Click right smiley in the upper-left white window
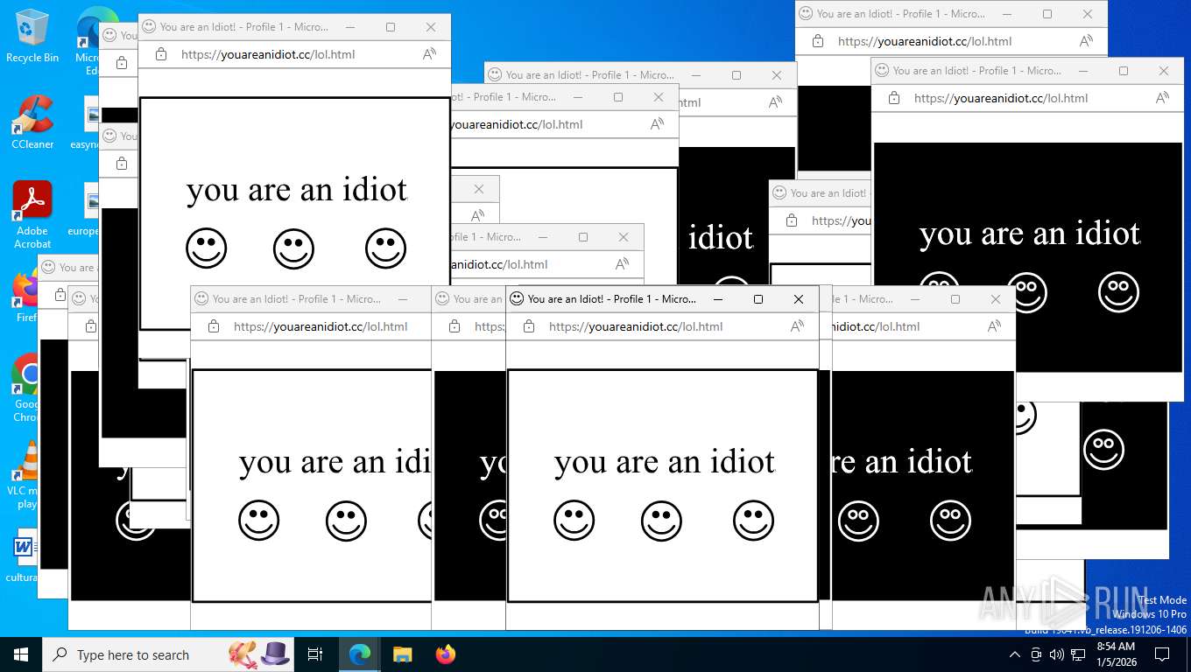The height and width of the screenshot is (672, 1191). [386, 248]
